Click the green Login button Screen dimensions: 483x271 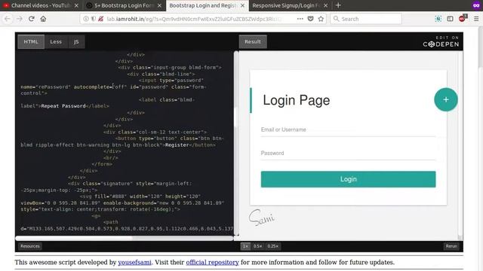pos(348,179)
